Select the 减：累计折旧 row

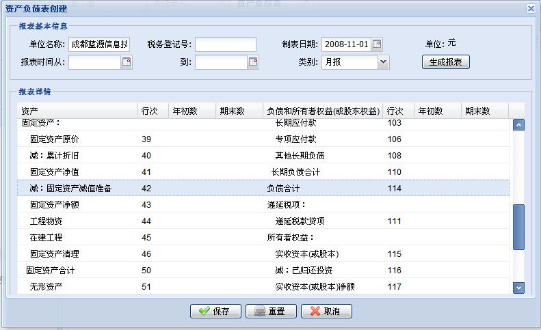[263, 156]
